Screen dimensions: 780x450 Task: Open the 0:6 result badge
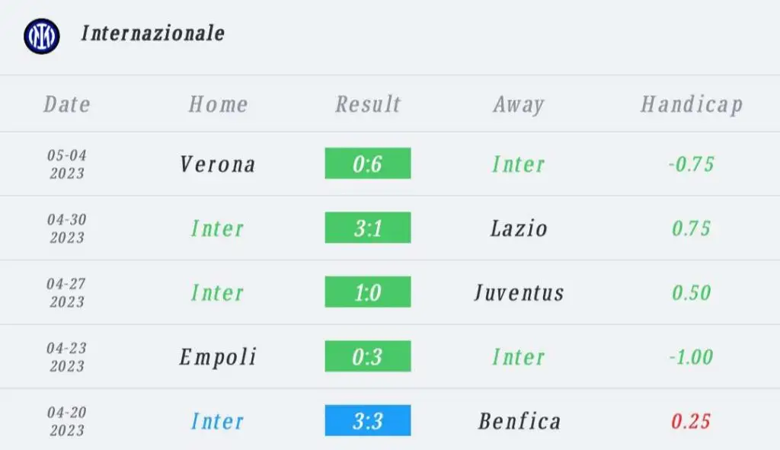click(x=368, y=163)
